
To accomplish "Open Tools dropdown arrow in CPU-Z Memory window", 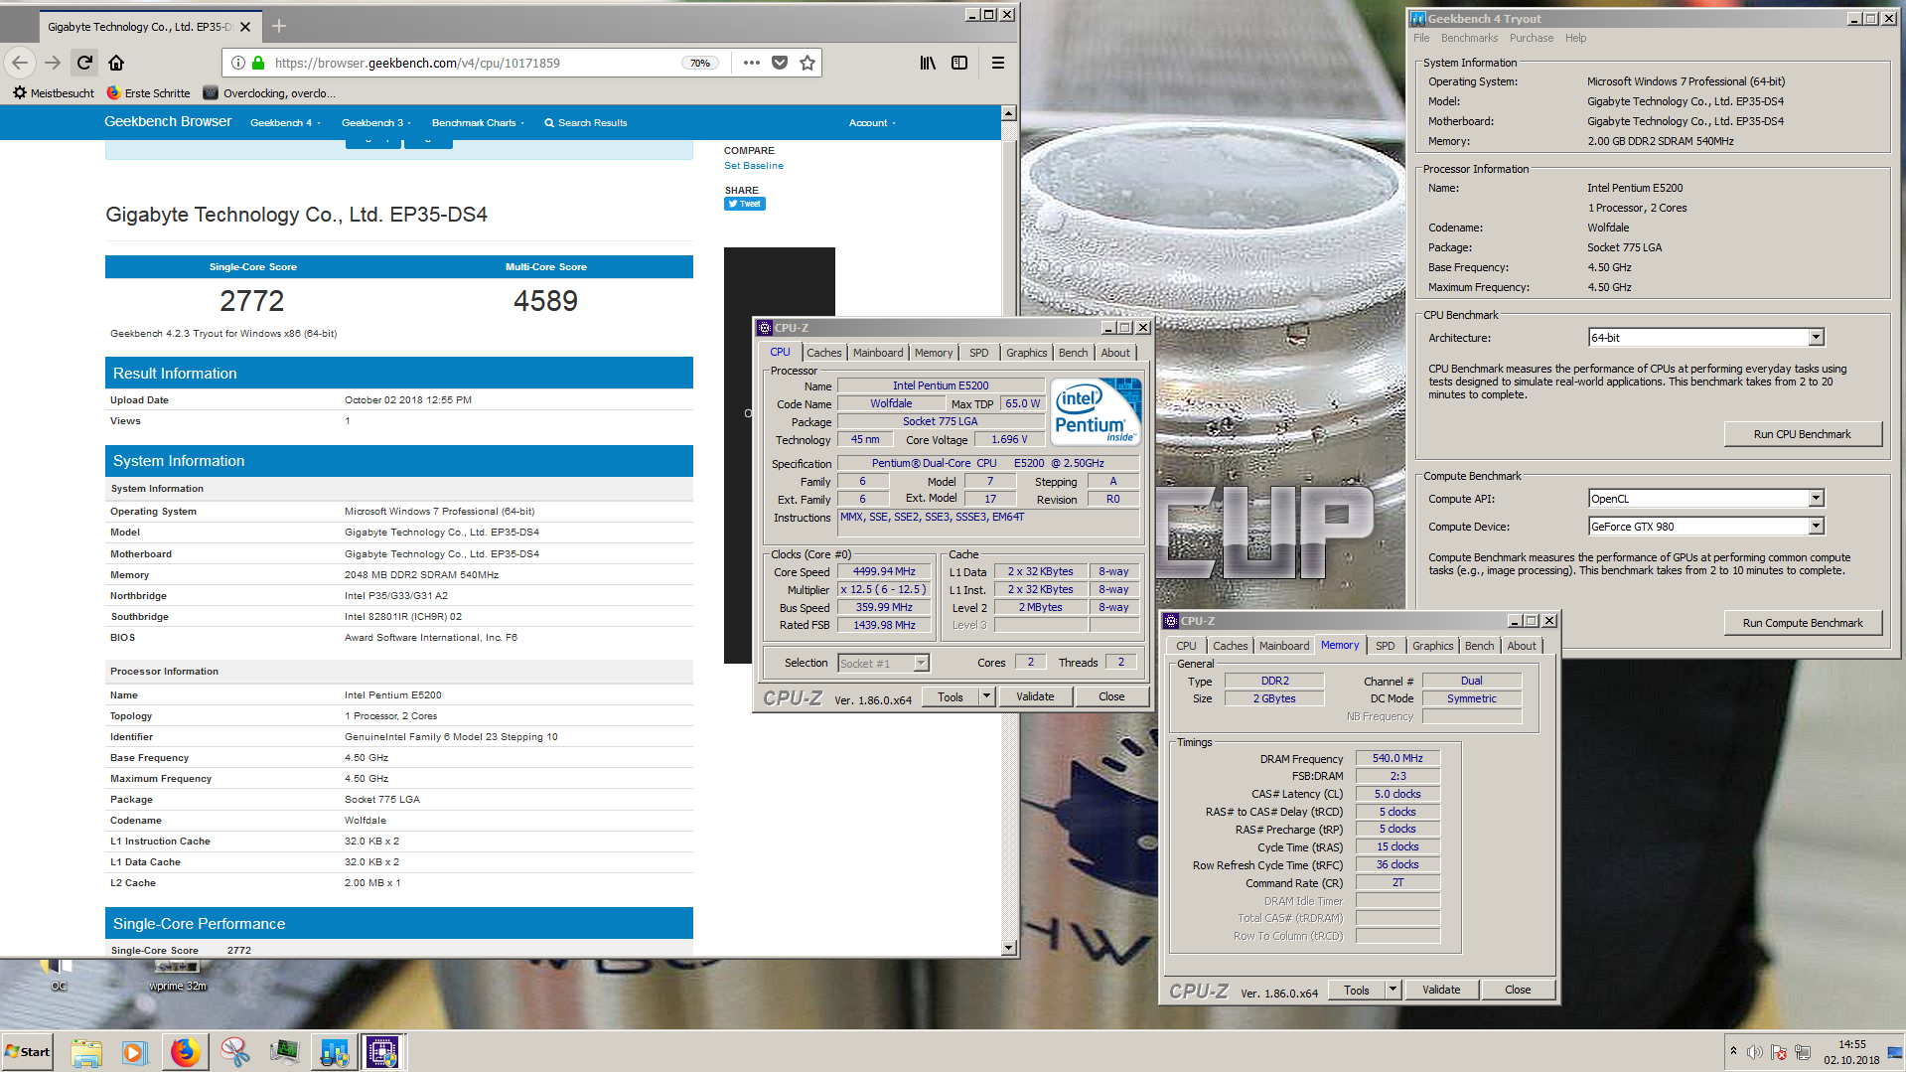I will (x=1393, y=990).
